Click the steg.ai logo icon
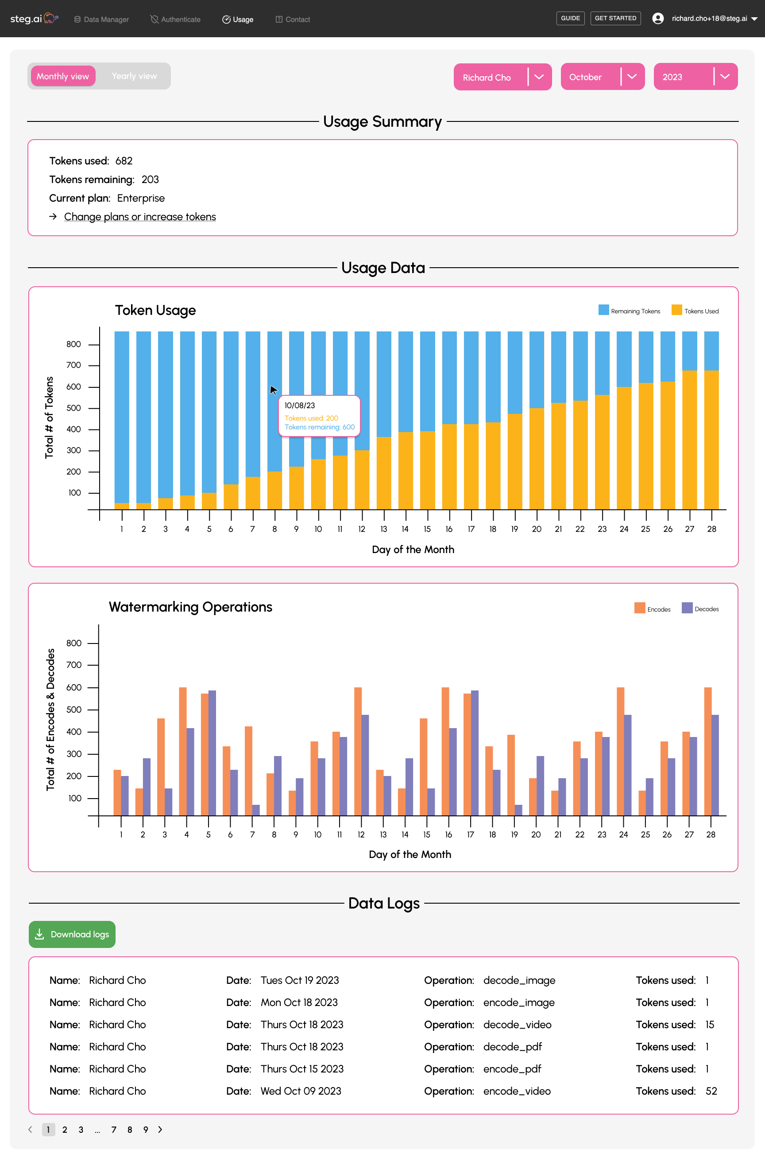Viewport: 765px width, 1162px height. [51, 19]
